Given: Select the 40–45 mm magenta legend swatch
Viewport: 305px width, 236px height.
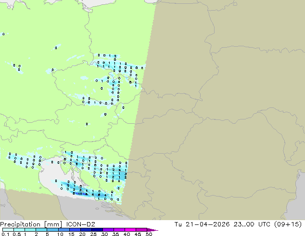Looking at the screenshot, I should click(130, 230).
